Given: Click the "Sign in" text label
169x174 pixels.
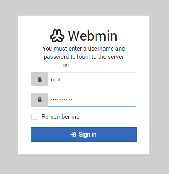Looking at the screenshot, I should coord(87,135).
